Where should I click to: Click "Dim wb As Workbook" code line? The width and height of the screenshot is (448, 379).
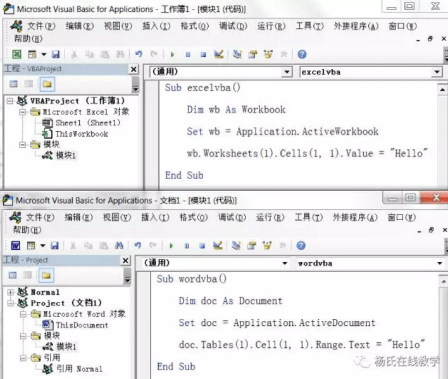click(x=236, y=109)
